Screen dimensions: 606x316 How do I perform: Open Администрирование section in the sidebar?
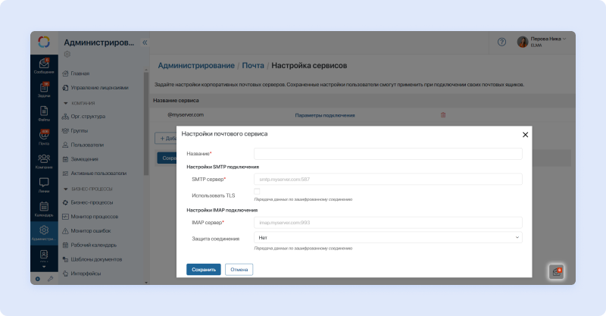pyautogui.click(x=44, y=233)
